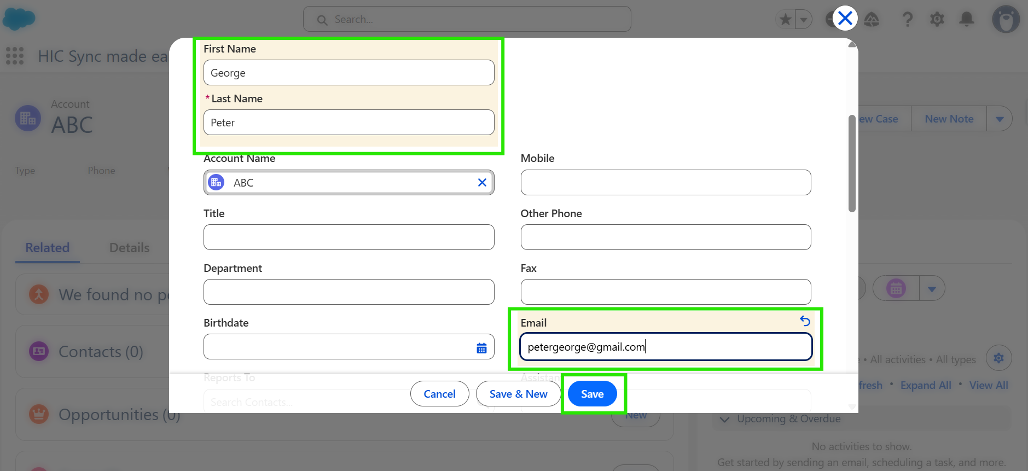Click the First Name field

coord(349,73)
